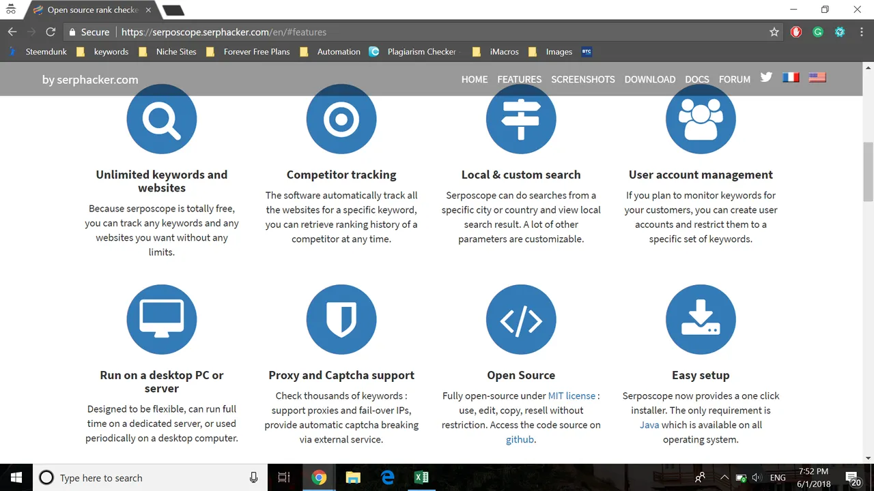Screen dimensions: 874x491
Task: Click the magnifier Unlimited keywords feature icon
Action: pos(162,119)
